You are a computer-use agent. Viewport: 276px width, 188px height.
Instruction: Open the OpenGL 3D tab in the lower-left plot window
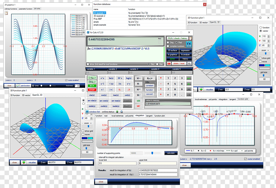tap(37, 95)
